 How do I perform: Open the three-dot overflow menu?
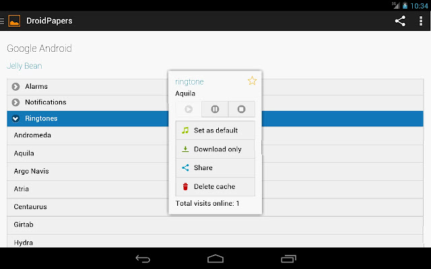[x=420, y=21]
